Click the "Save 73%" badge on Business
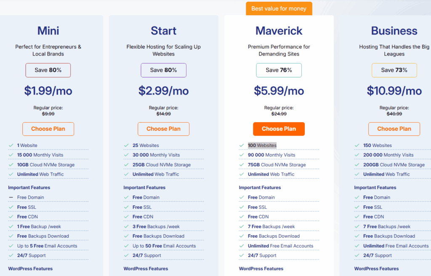431x276 pixels. (394, 70)
